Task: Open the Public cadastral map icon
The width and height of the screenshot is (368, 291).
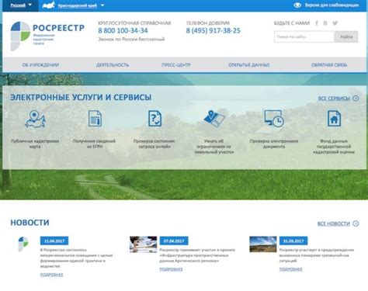Action: click(x=35, y=119)
